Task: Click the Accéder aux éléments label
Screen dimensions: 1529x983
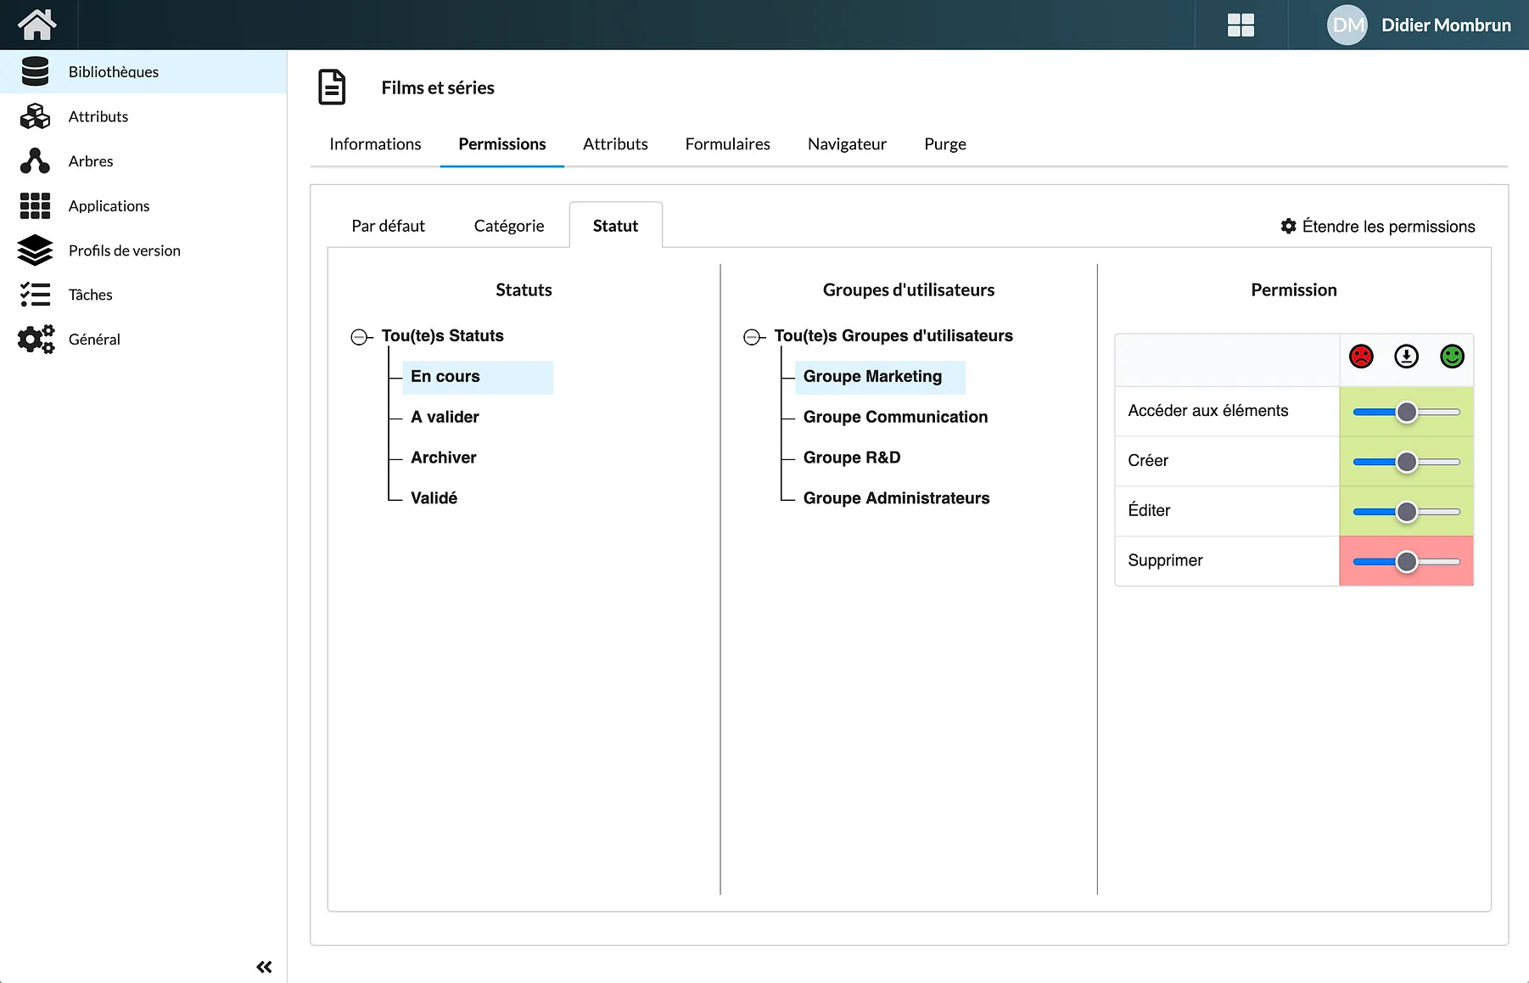Action: tap(1207, 411)
